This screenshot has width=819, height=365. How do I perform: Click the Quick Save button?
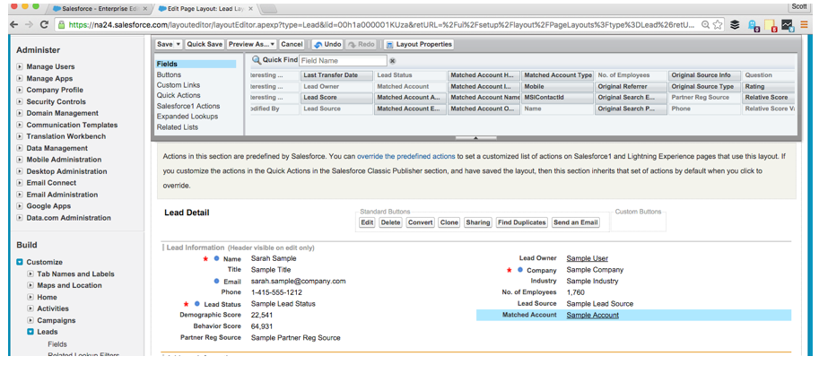(x=205, y=44)
